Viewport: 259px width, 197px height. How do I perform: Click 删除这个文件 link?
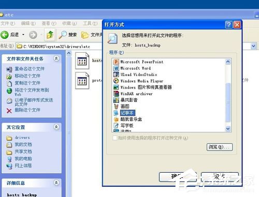pyautogui.click(x=27, y=110)
